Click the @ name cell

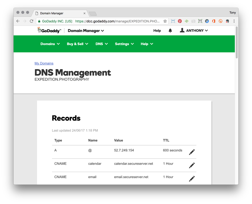(x=90, y=151)
